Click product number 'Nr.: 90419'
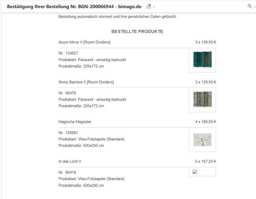 pos(67,172)
